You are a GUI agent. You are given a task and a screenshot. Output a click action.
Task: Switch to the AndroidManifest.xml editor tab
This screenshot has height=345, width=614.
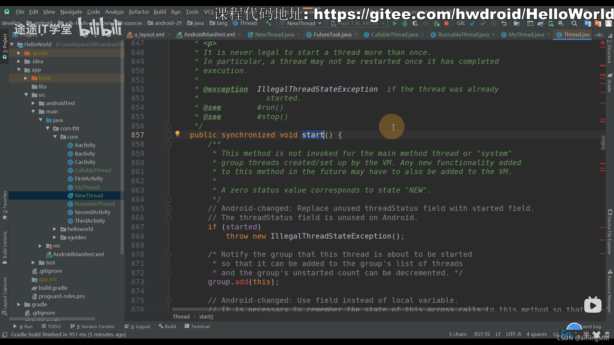pos(209,34)
